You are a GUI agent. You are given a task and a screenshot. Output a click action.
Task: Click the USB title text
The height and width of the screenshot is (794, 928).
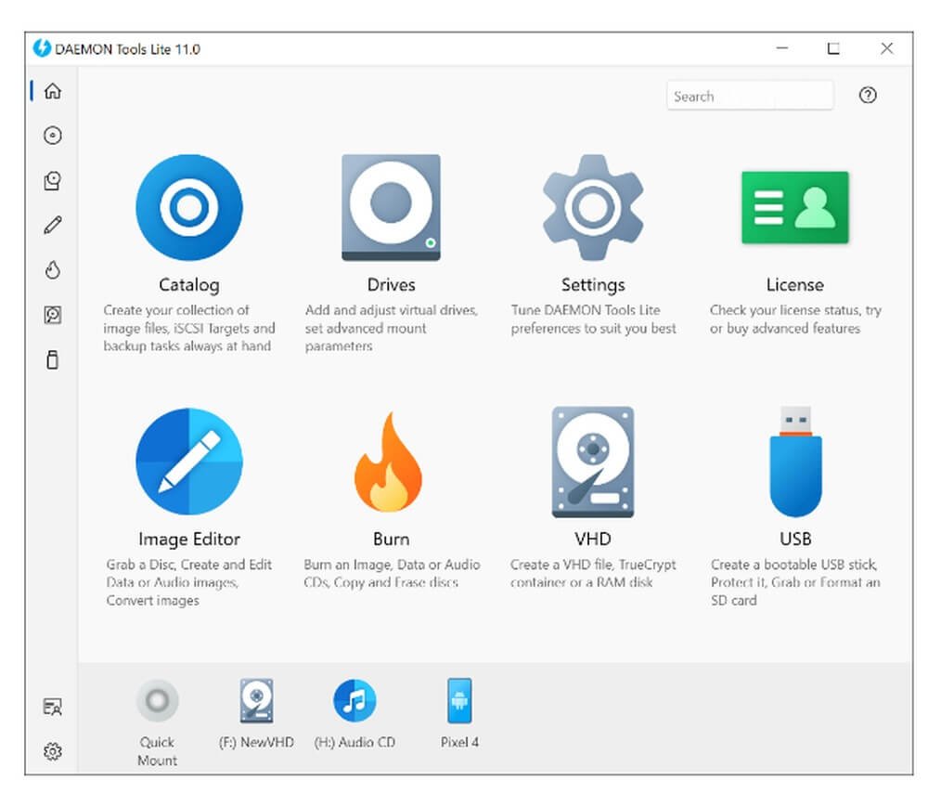(x=795, y=539)
